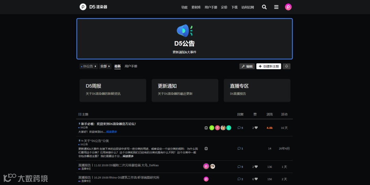Click 4.8k views in 新手必看 row

(x=270, y=128)
